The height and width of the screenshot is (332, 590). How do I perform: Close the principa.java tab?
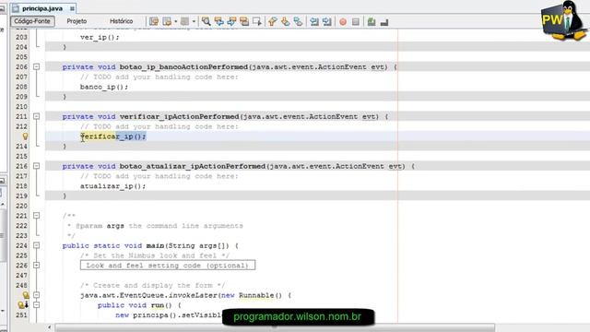[x=72, y=8]
